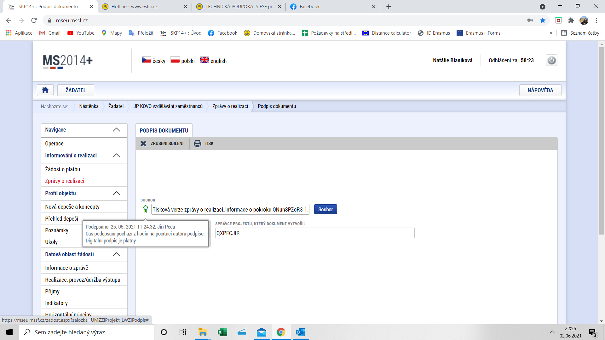Click the green digital signature seal icon
605x340 pixels.
(x=145, y=209)
